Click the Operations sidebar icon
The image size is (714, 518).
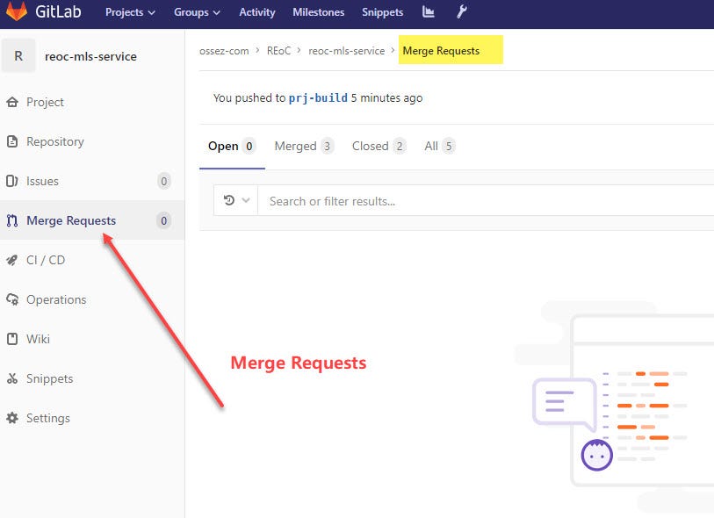tap(13, 299)
